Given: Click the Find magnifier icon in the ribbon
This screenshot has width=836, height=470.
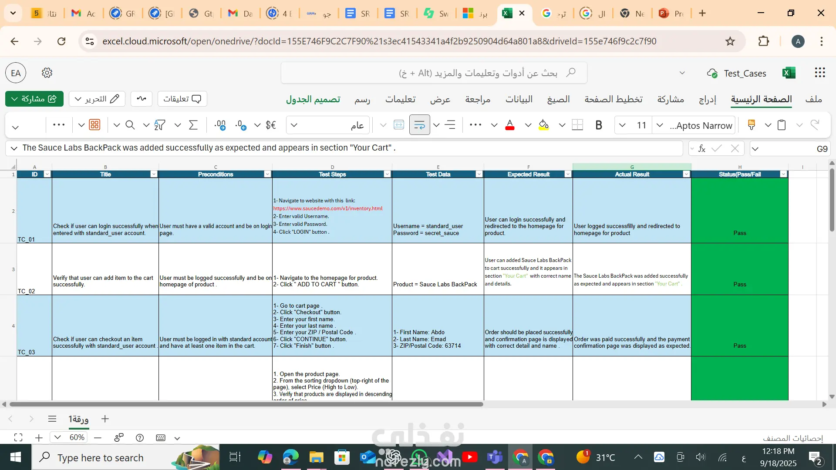Looking at the screenshot, I should pos(130,125).
